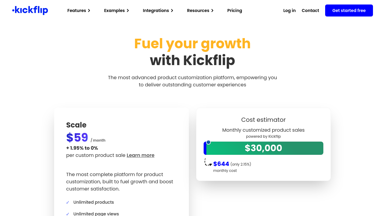The width and height of the screenshot is (385, 216).
Task: Click the dashed arrow by monthly cost
Action: pyautogui.click(x=208, y=162)
